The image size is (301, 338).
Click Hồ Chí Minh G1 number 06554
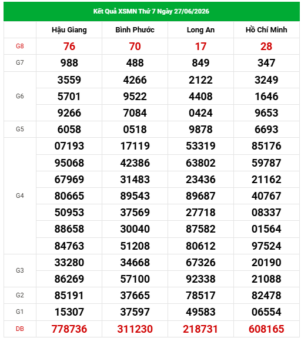pyautogui.click(x=266, y=312)
